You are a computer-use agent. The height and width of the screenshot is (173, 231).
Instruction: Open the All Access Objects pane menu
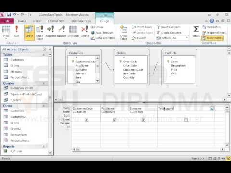pos(44,49)
